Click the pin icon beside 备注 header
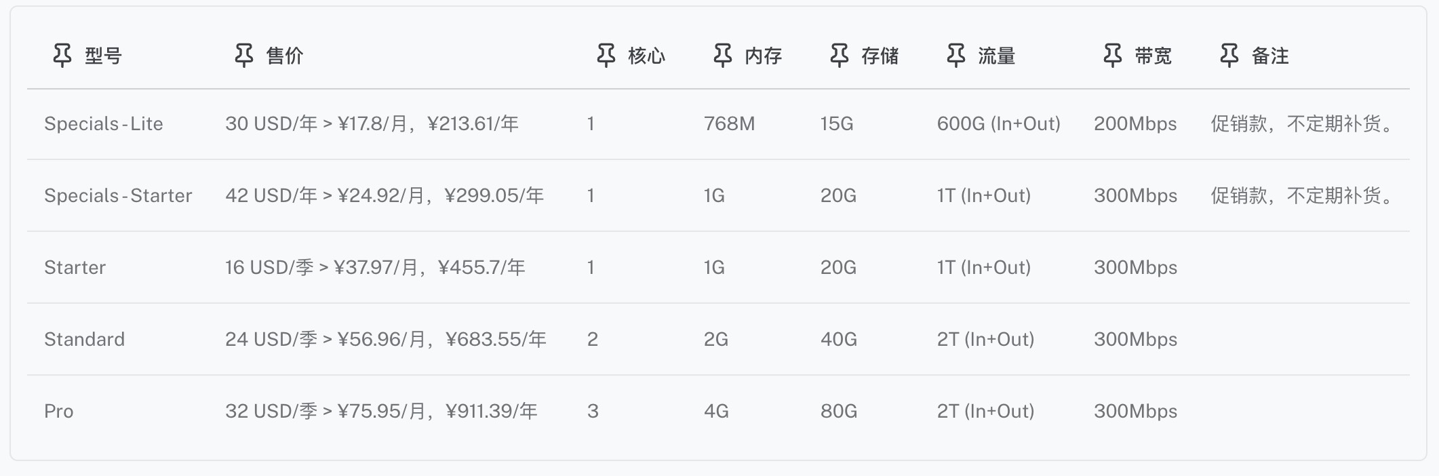The width and height of the screenshot is (1439, 476). pyautogui.click(x=1229, y=56)
